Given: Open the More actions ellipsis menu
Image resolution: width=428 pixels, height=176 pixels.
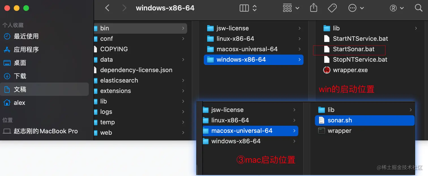Looking at the screenshot, I should [x=356, y=8].
